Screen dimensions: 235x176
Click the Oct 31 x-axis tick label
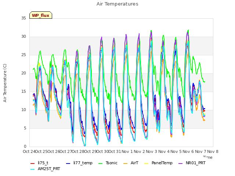point(115,151)
